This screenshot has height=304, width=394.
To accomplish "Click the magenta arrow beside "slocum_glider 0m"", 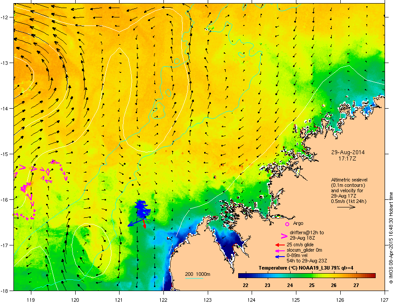I will (280, 250).
